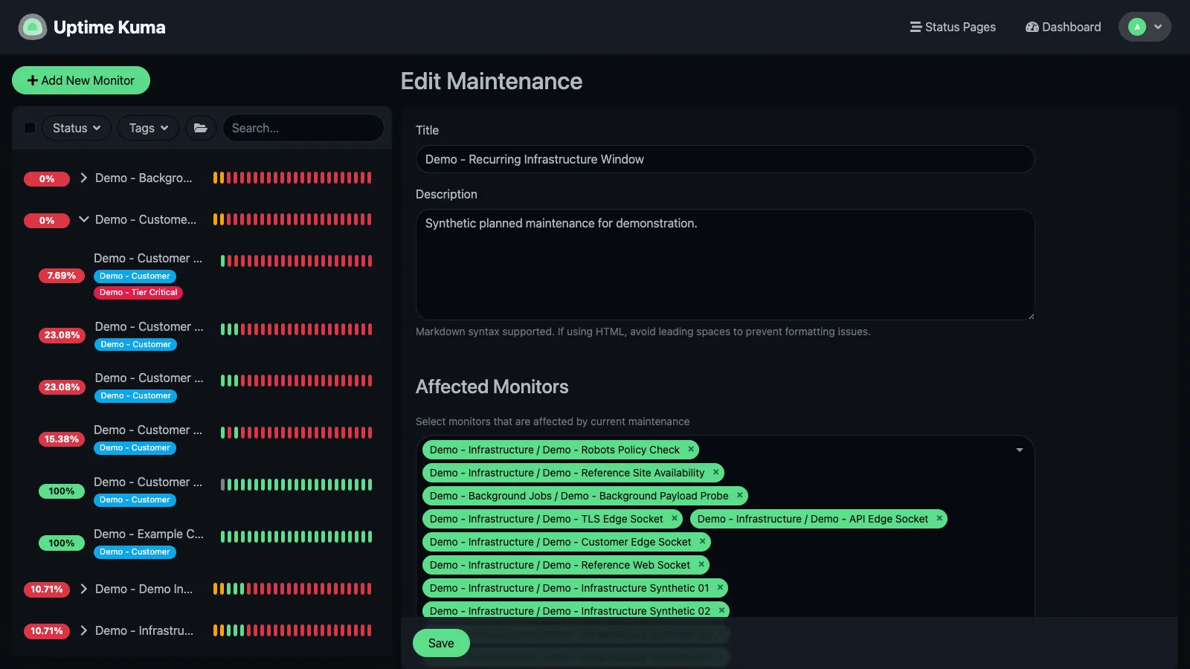1190x669 pixels.
Task: Click the Uptime Kuma title link
Action: (109, 28)
